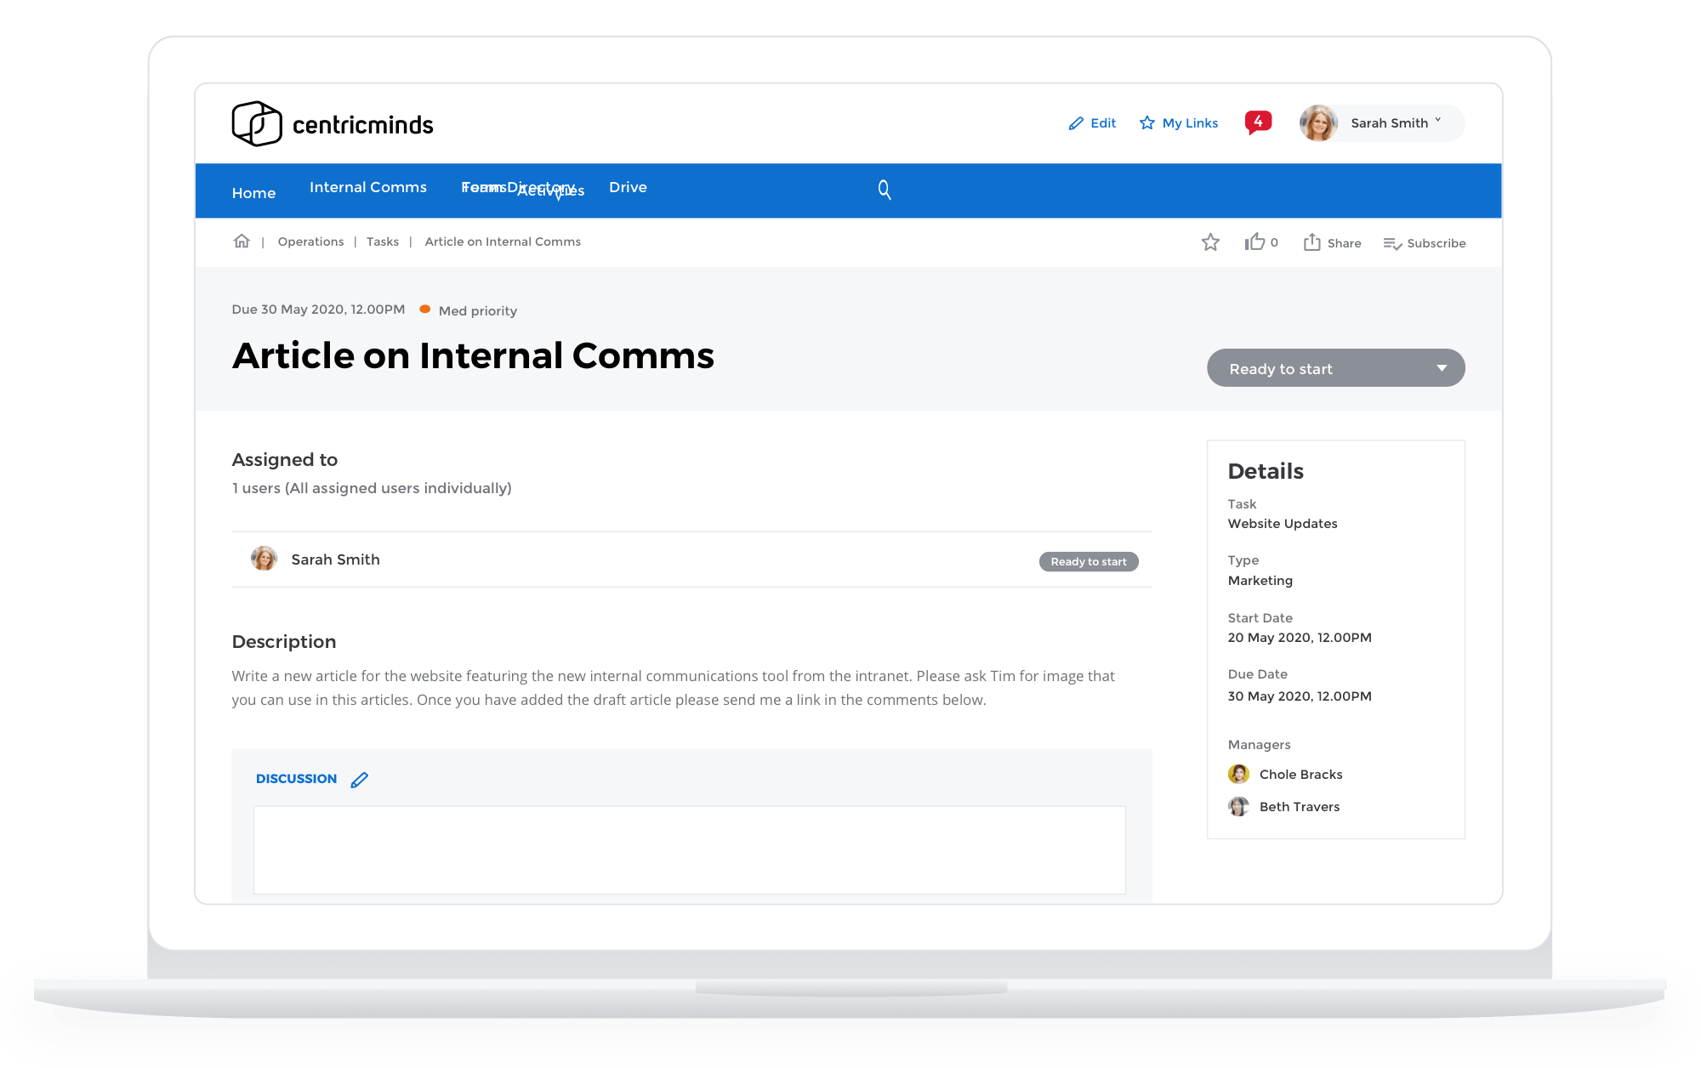Open the Internal Comms nav menu

368,187
